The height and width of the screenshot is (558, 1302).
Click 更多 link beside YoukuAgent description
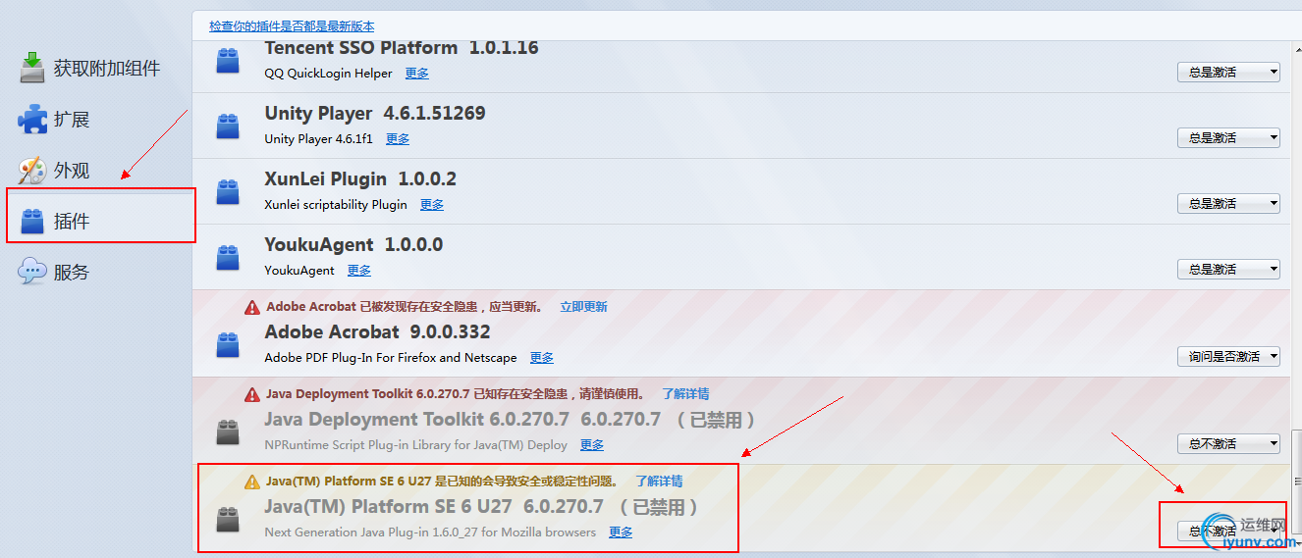(x=359, y=271)
